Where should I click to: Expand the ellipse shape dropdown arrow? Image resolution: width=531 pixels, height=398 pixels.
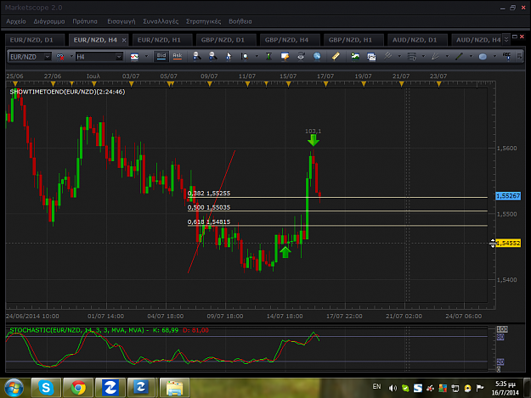point(494,56)
